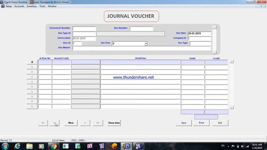Screen dimensions: 267x150
Task: Click the Save button
Action: (x=184, y=123)
